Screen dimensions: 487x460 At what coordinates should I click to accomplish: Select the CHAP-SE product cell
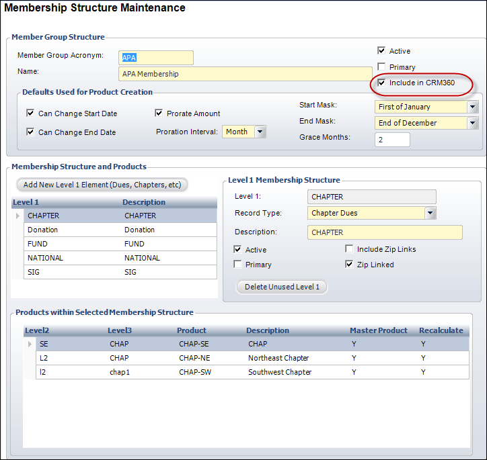(194, 344)
